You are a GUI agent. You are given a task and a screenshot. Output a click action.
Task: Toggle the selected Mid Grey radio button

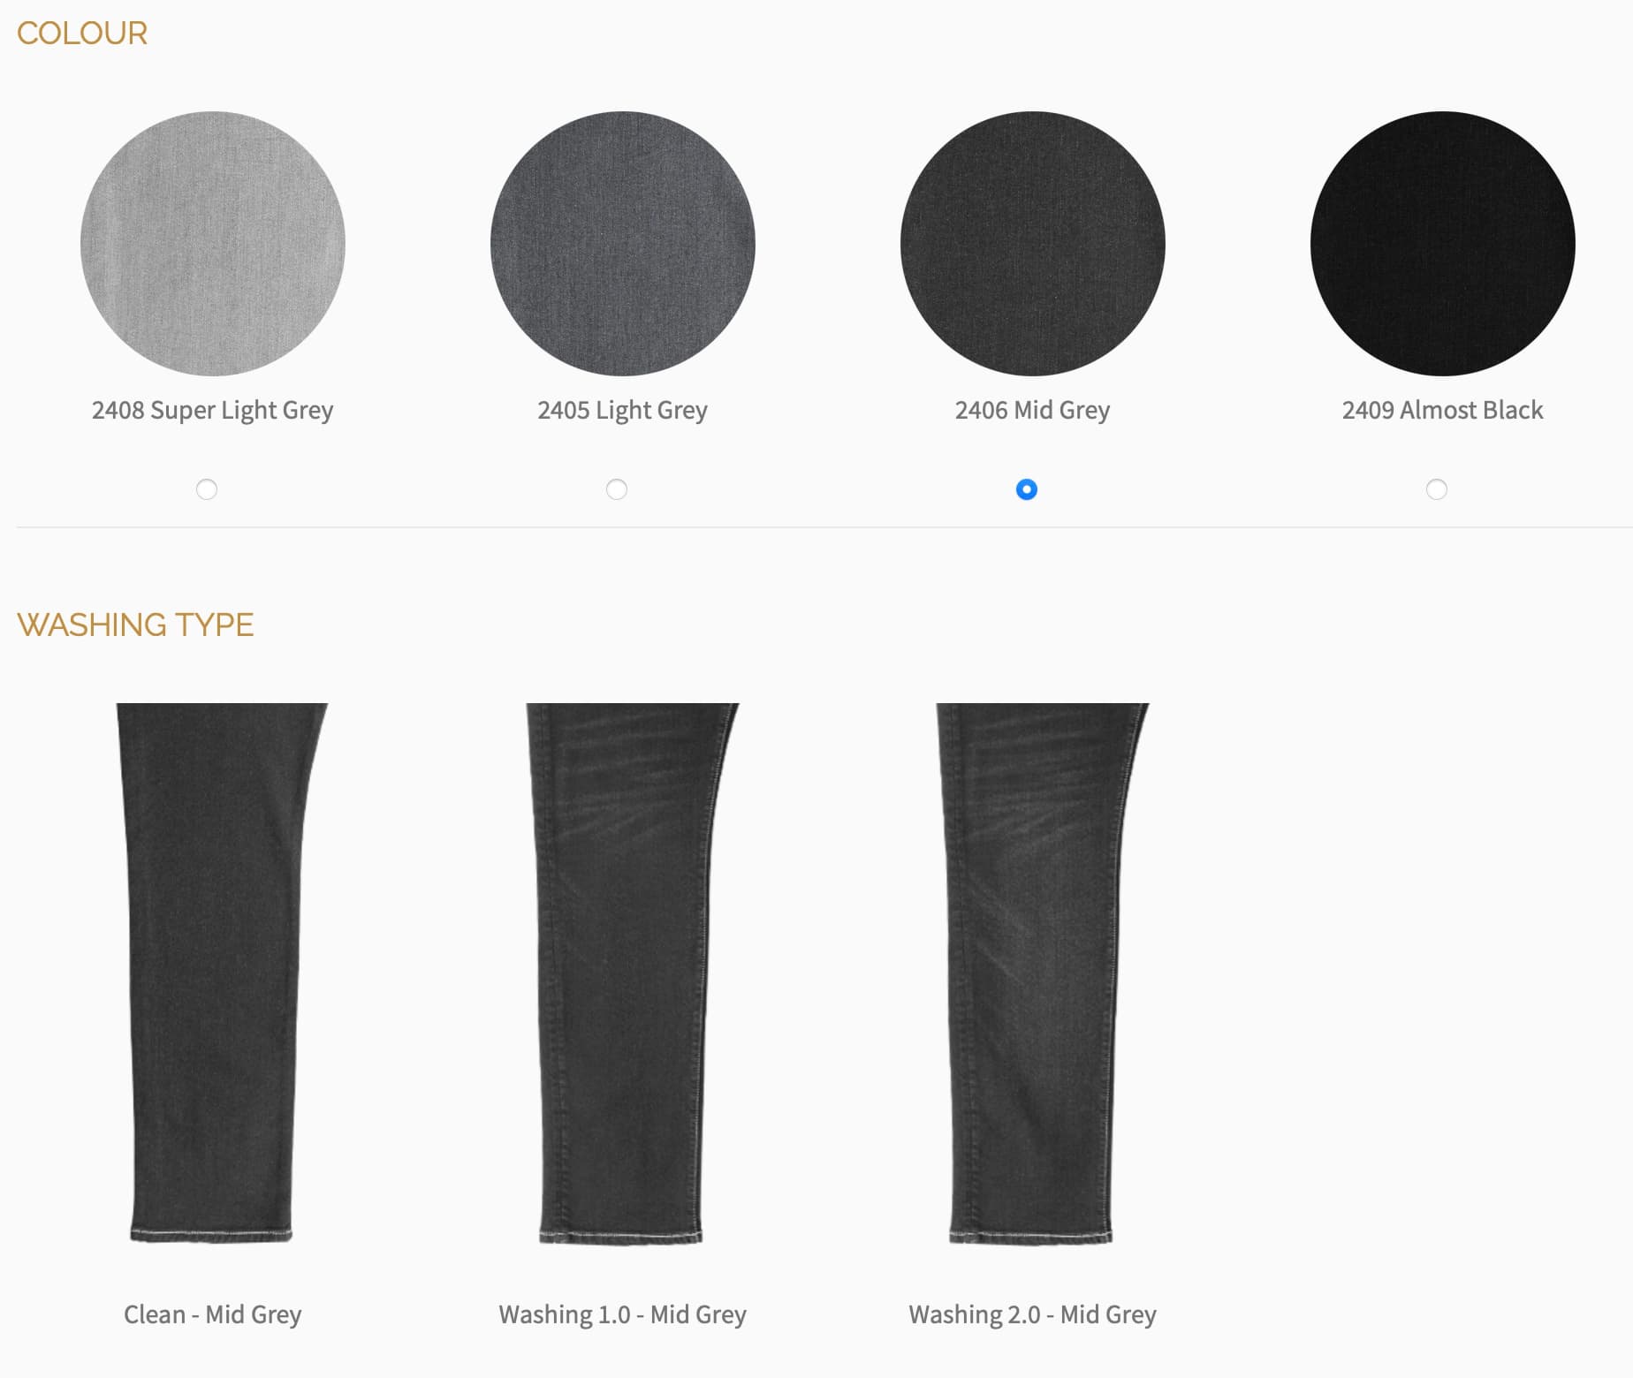pos(1027,489)
